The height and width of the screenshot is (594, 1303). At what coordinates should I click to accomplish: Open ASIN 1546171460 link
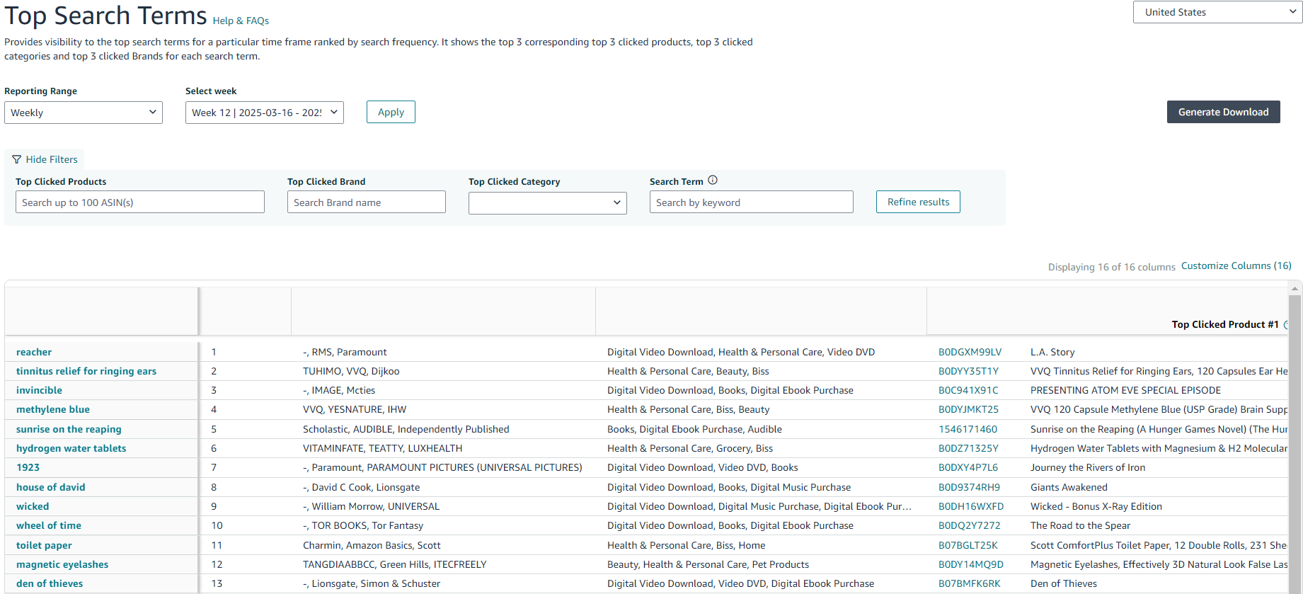968,429
